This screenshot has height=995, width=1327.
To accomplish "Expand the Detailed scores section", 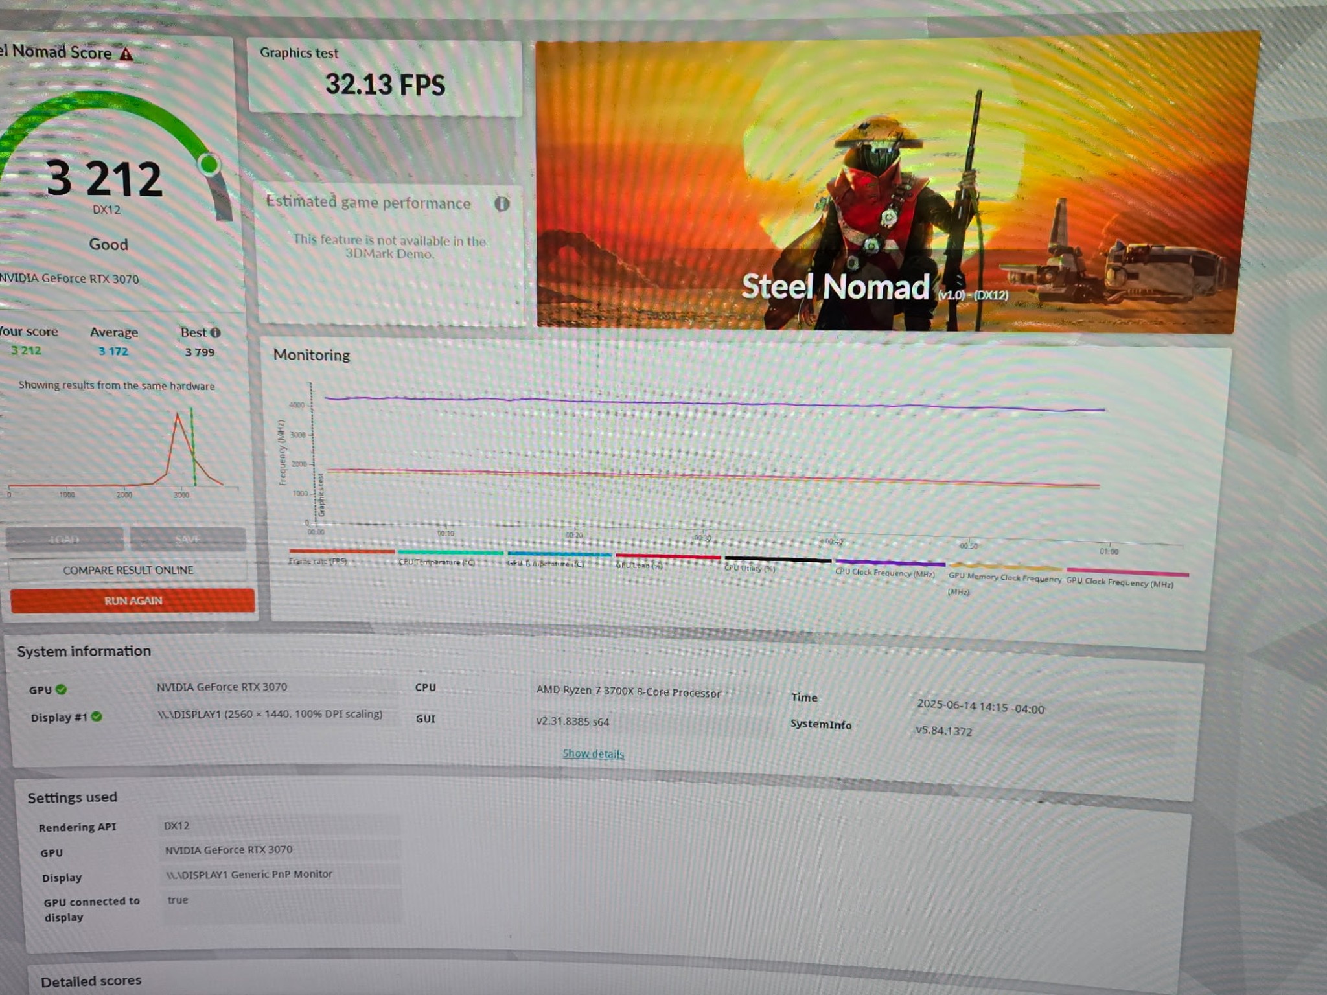I will pos(91,981).
